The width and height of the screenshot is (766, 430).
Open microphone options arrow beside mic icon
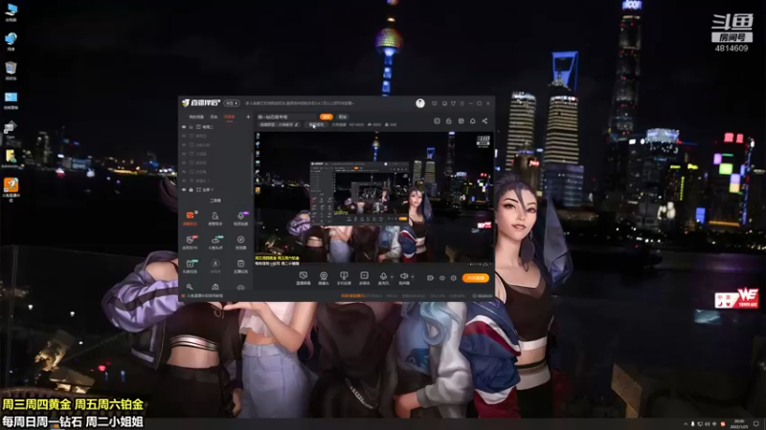tap(392, 277)
